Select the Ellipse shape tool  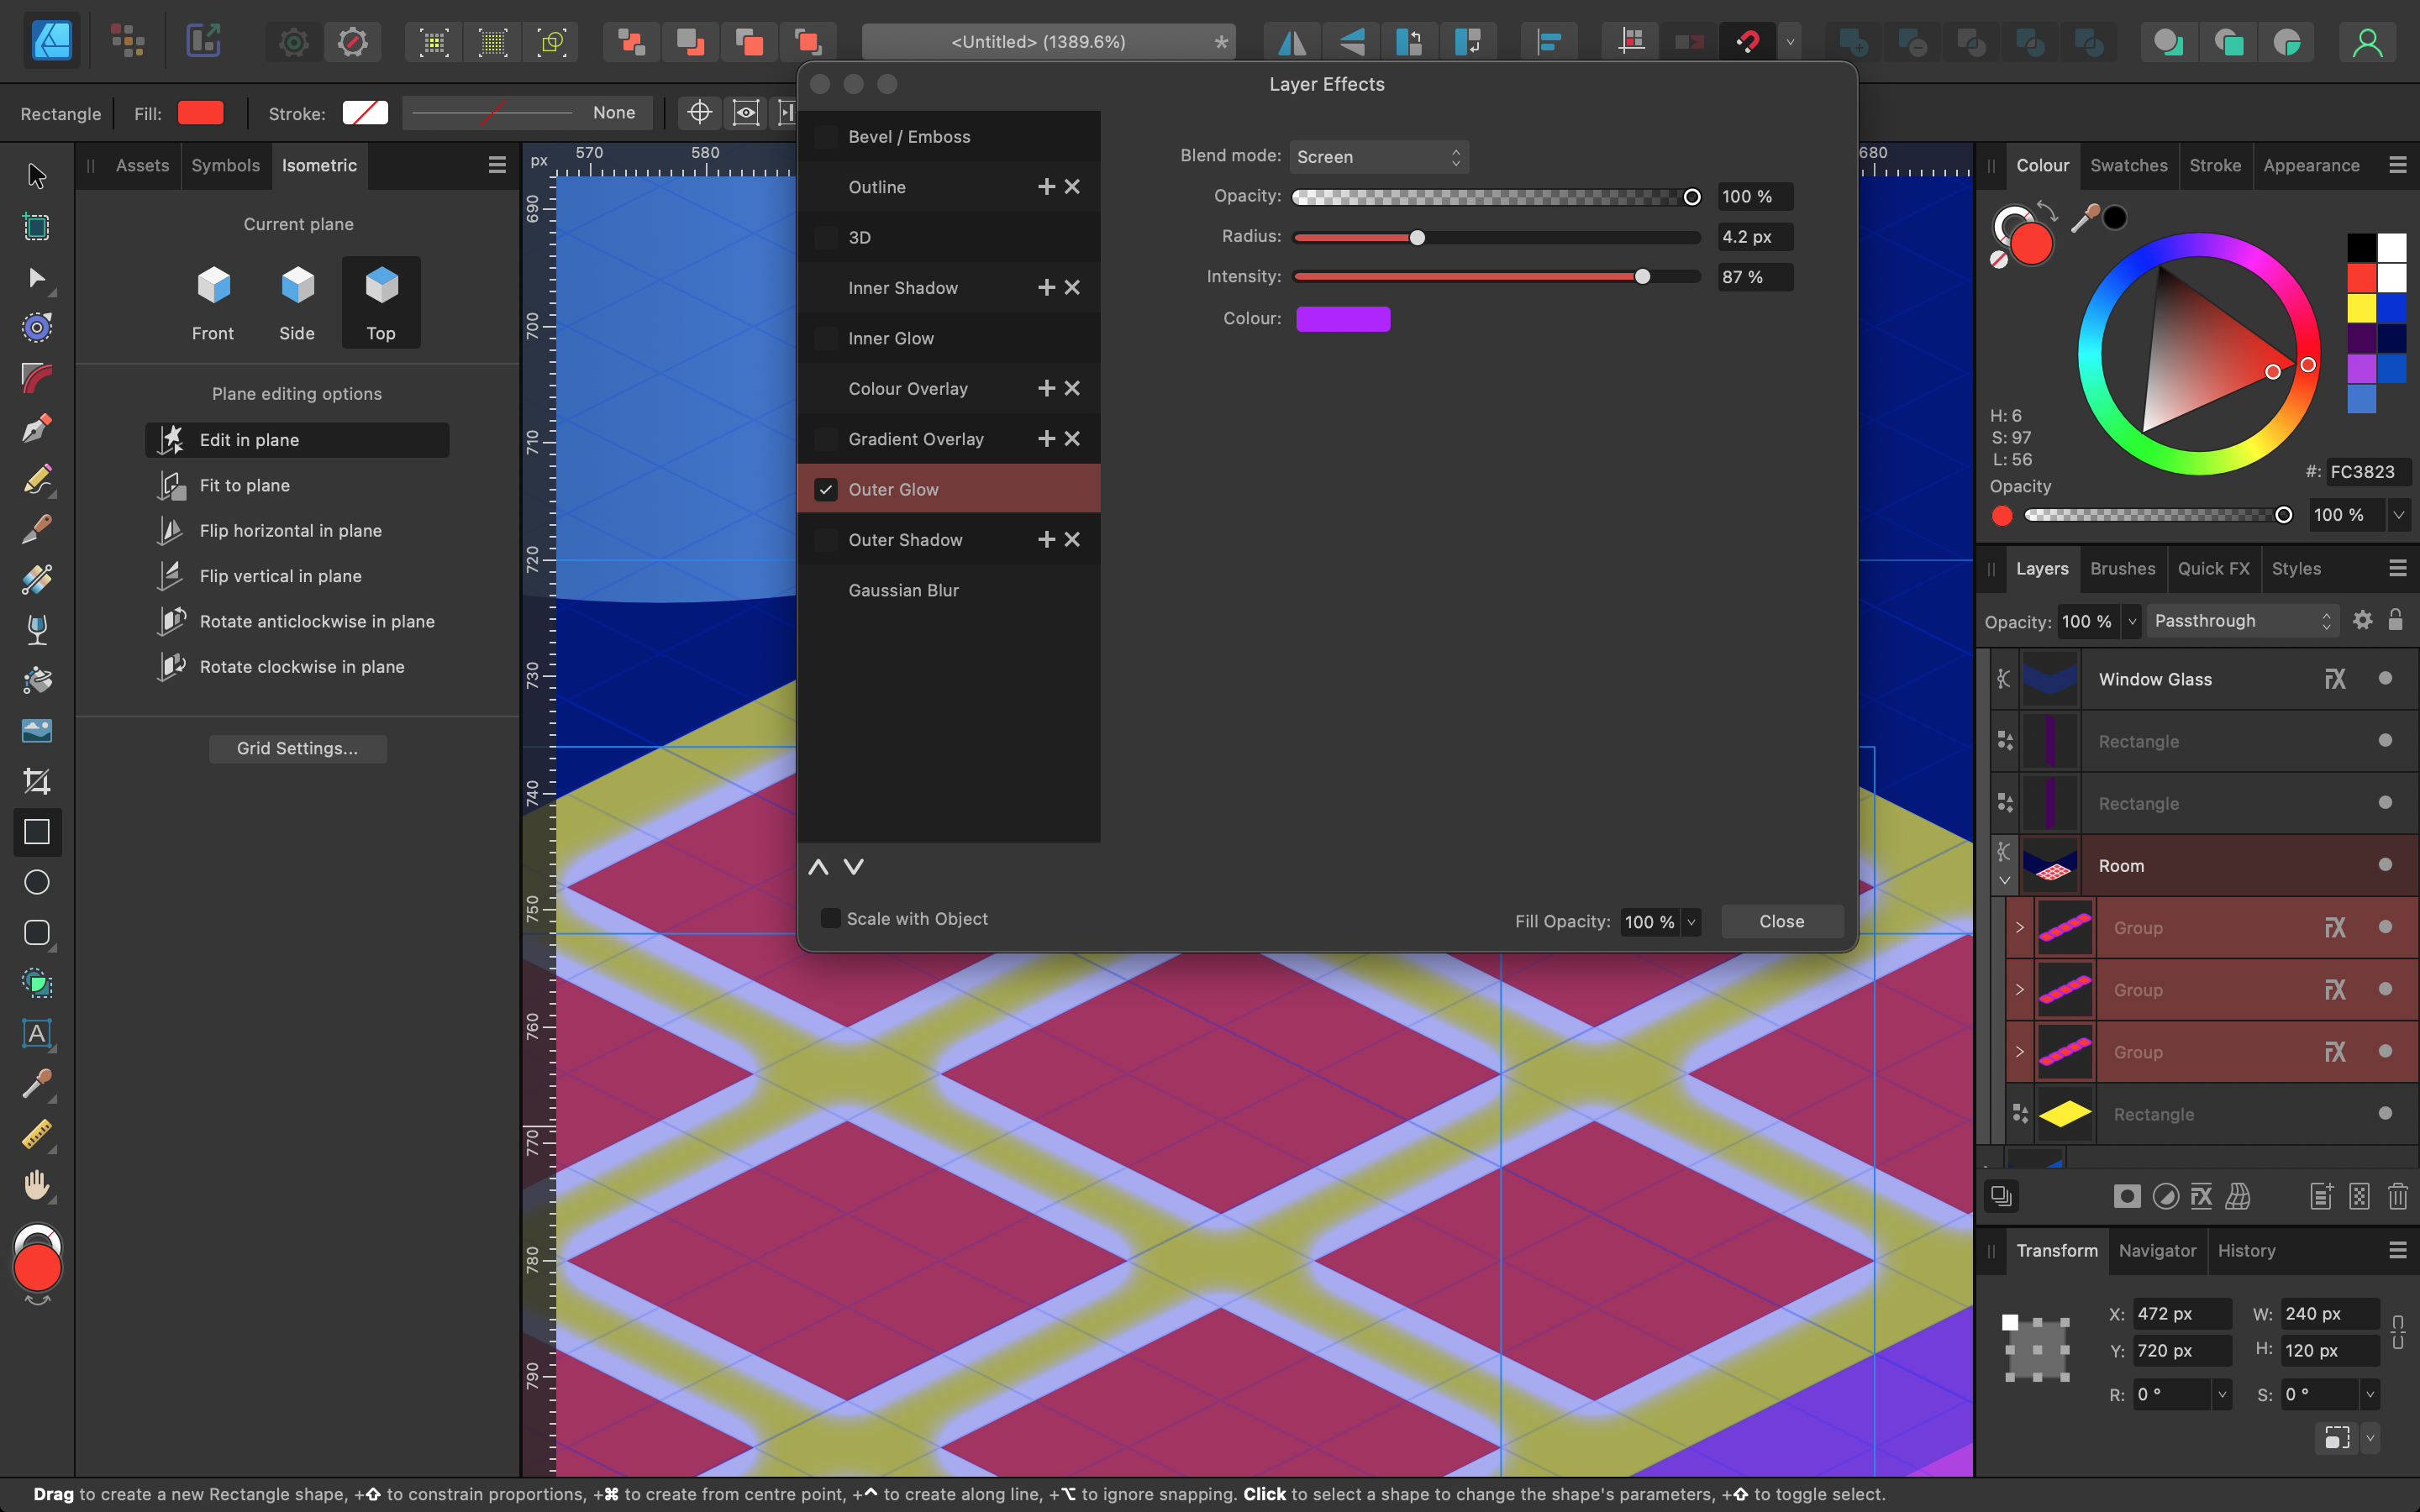tap(37, 882)
